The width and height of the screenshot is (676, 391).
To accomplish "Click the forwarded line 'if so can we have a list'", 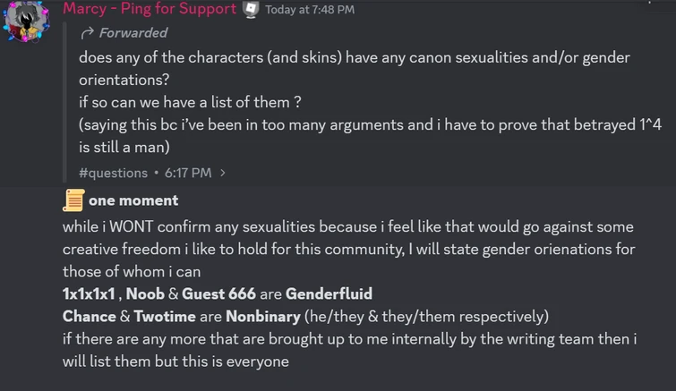I will [190, 102].
